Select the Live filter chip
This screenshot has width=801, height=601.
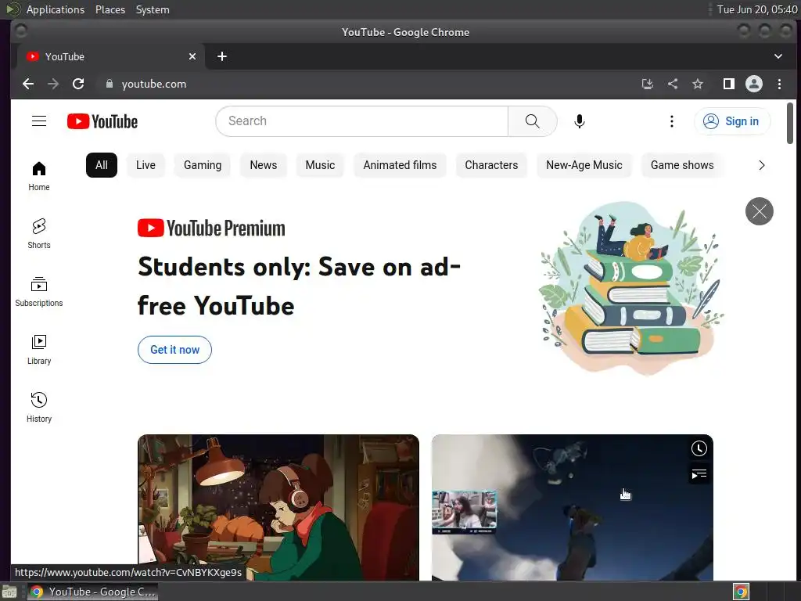145,165
